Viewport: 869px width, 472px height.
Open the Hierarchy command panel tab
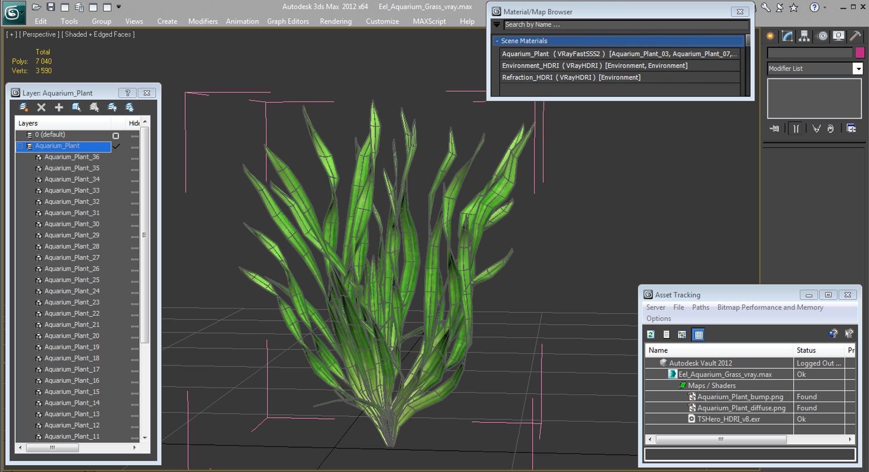804,36
